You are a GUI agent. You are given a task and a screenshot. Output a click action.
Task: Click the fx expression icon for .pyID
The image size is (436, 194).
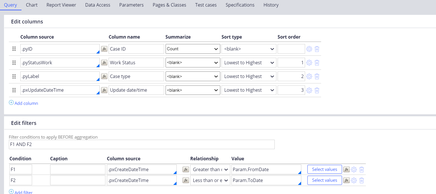point(104,49)
